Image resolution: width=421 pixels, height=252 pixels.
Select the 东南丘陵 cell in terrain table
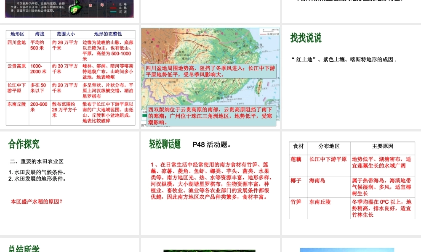(x=17, y=113)
